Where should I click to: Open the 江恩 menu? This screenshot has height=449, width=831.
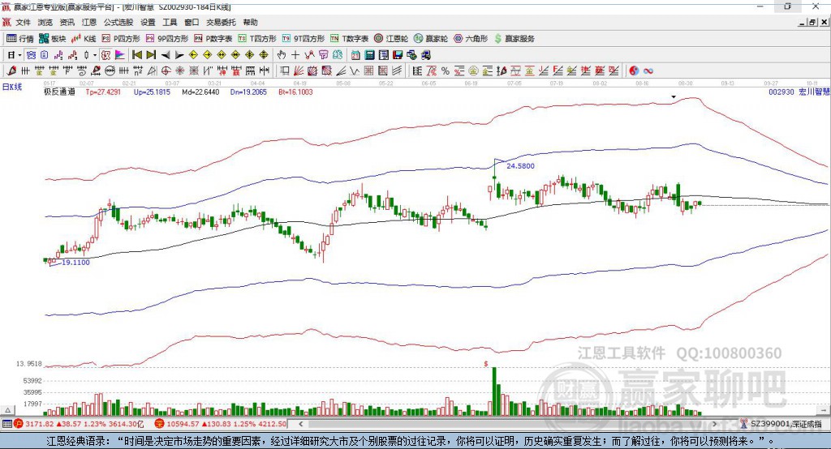[89, 22]
